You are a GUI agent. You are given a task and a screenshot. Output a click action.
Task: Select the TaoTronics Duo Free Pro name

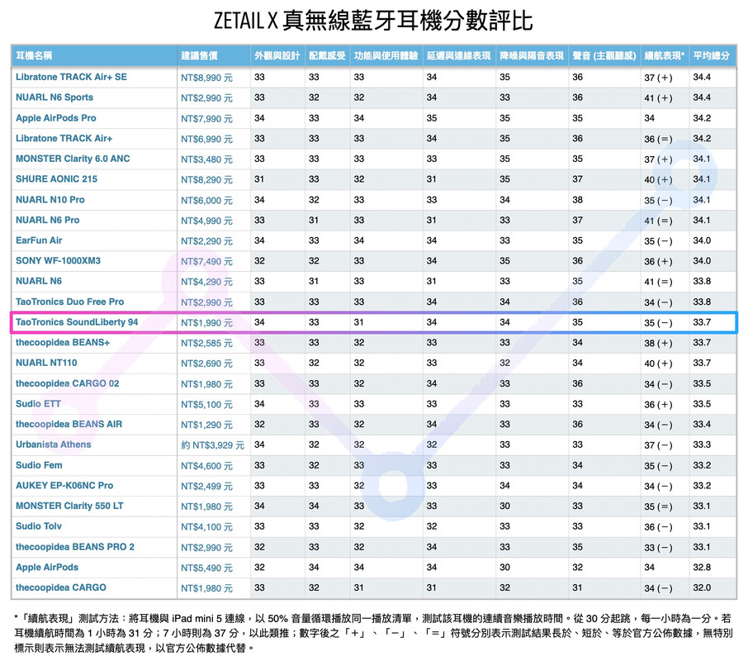tap(69, 302)
